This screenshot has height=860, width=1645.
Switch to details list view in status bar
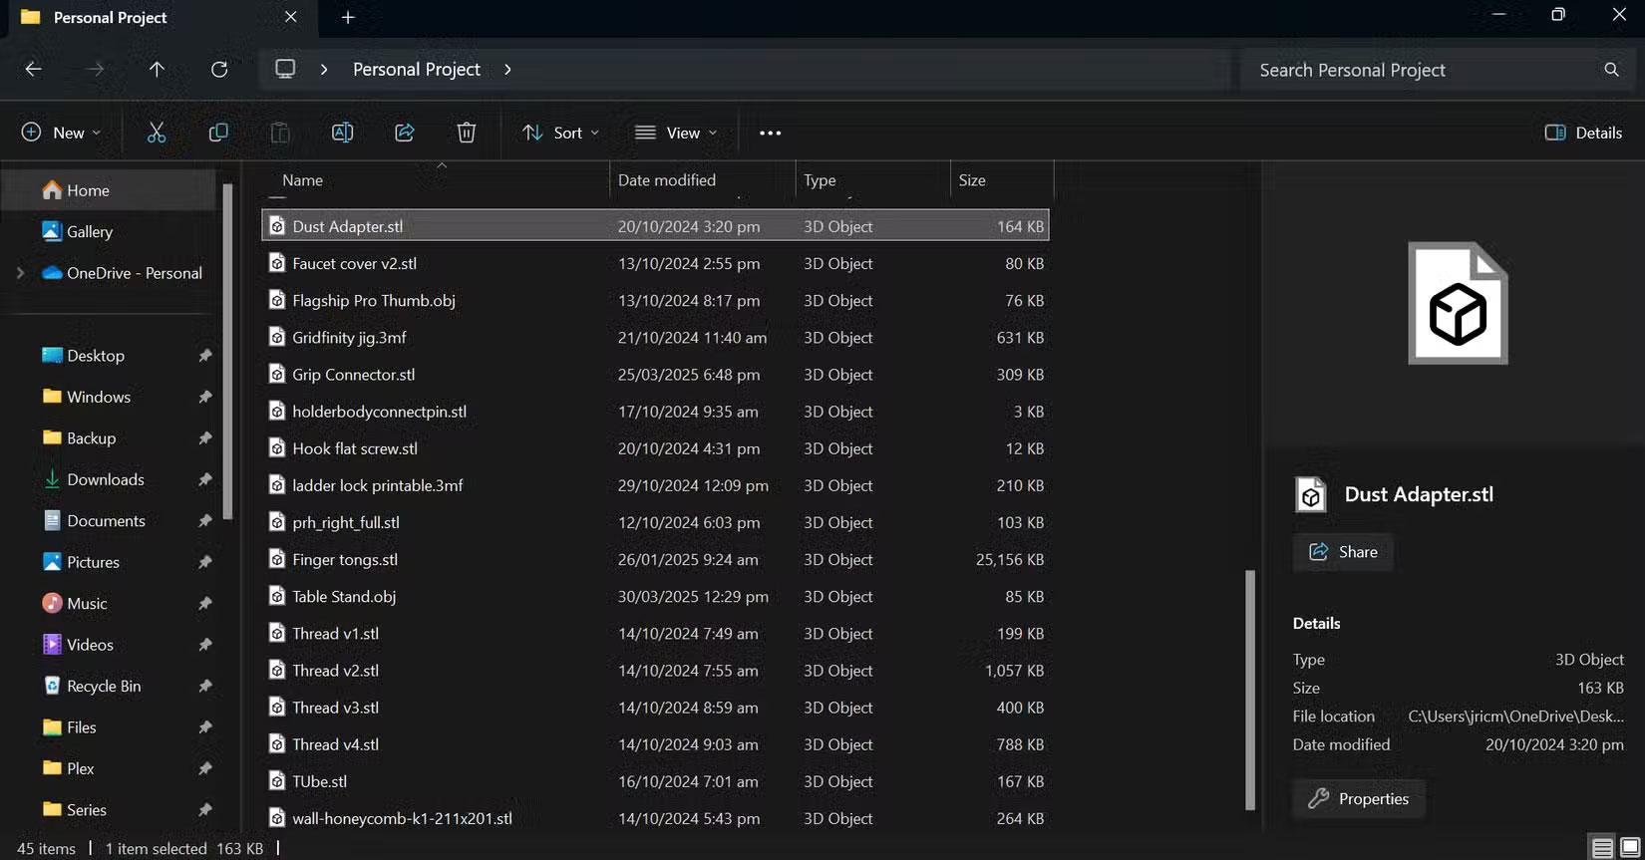pos(1602,848)
